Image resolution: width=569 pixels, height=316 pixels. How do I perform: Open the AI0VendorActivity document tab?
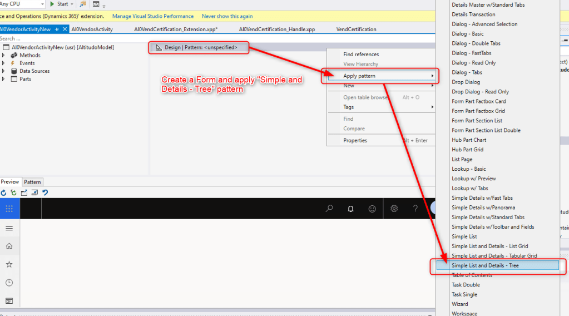click(92, 29)
